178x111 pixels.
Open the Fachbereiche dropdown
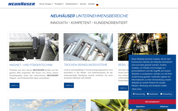click(72, 4)
